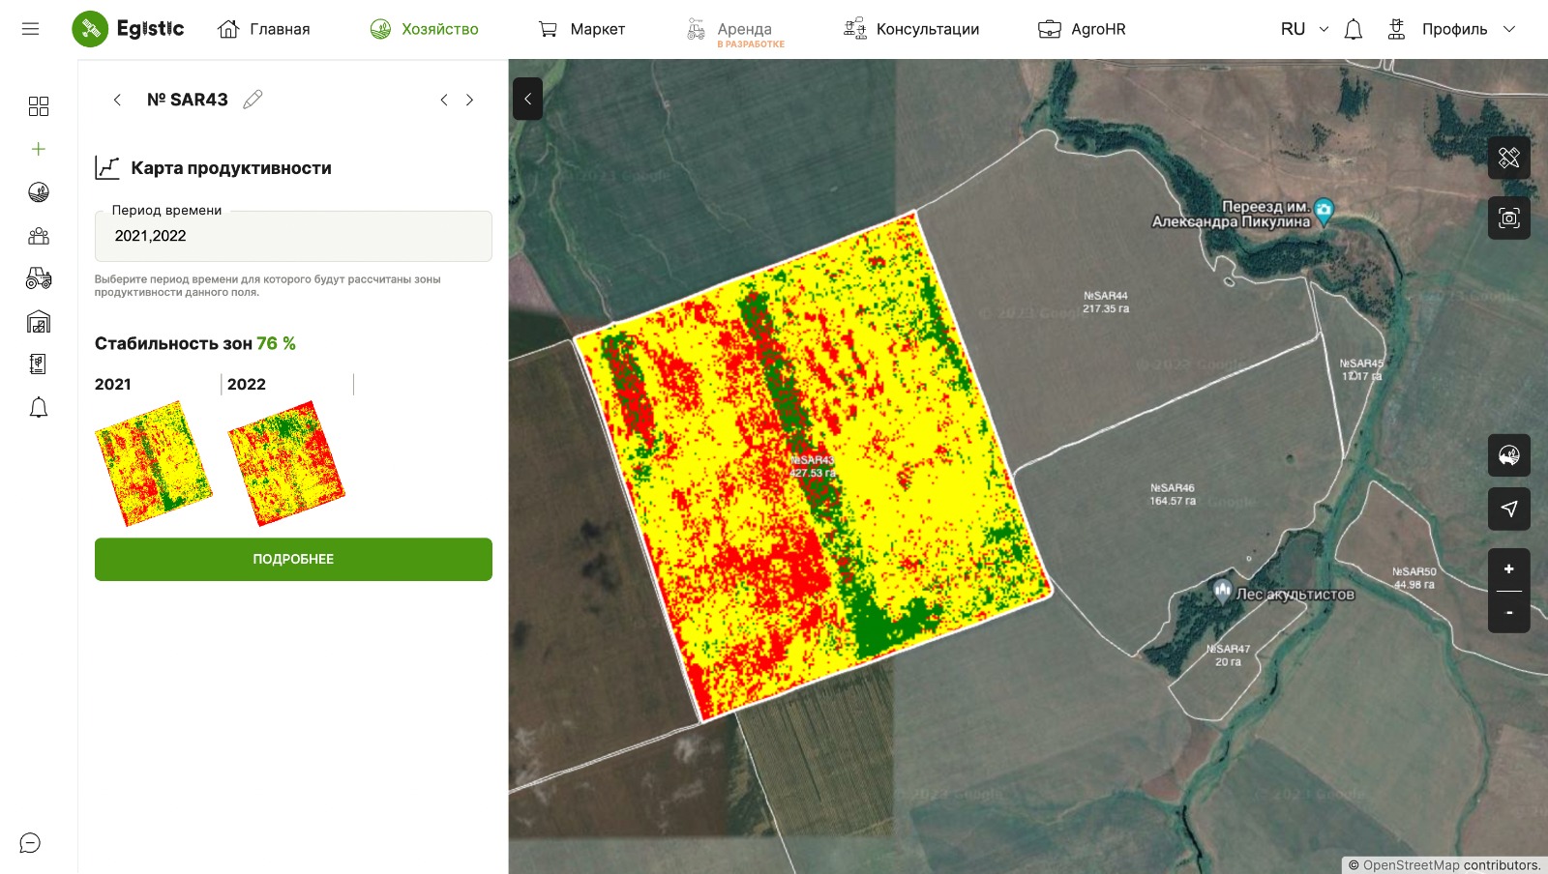Collapse the side panel with arrow toggle

point(527,99)
